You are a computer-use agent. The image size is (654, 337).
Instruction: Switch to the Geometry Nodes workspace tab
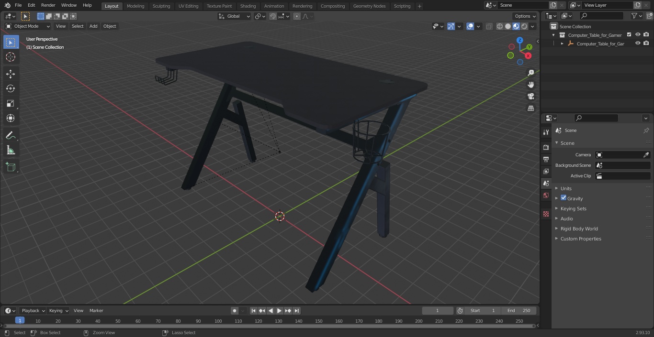369,6
